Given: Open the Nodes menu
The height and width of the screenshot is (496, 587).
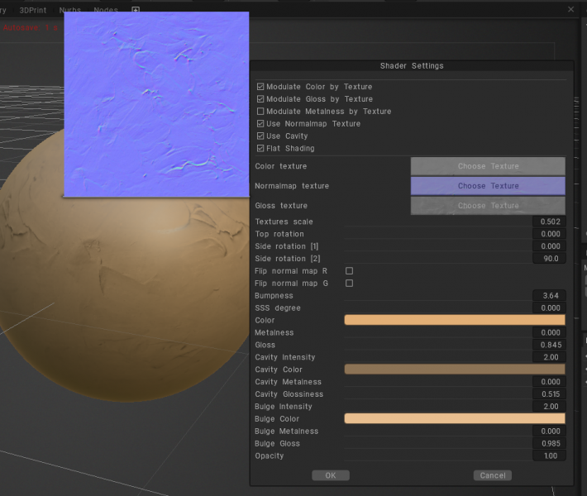Looking at the screenshot, I should pyautogui.click(x=106, y=10).
